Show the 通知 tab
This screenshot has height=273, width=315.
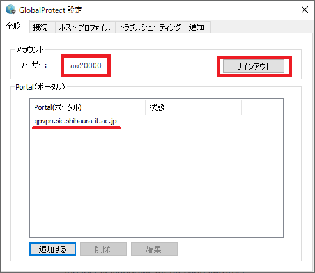[x=197, y=27]
